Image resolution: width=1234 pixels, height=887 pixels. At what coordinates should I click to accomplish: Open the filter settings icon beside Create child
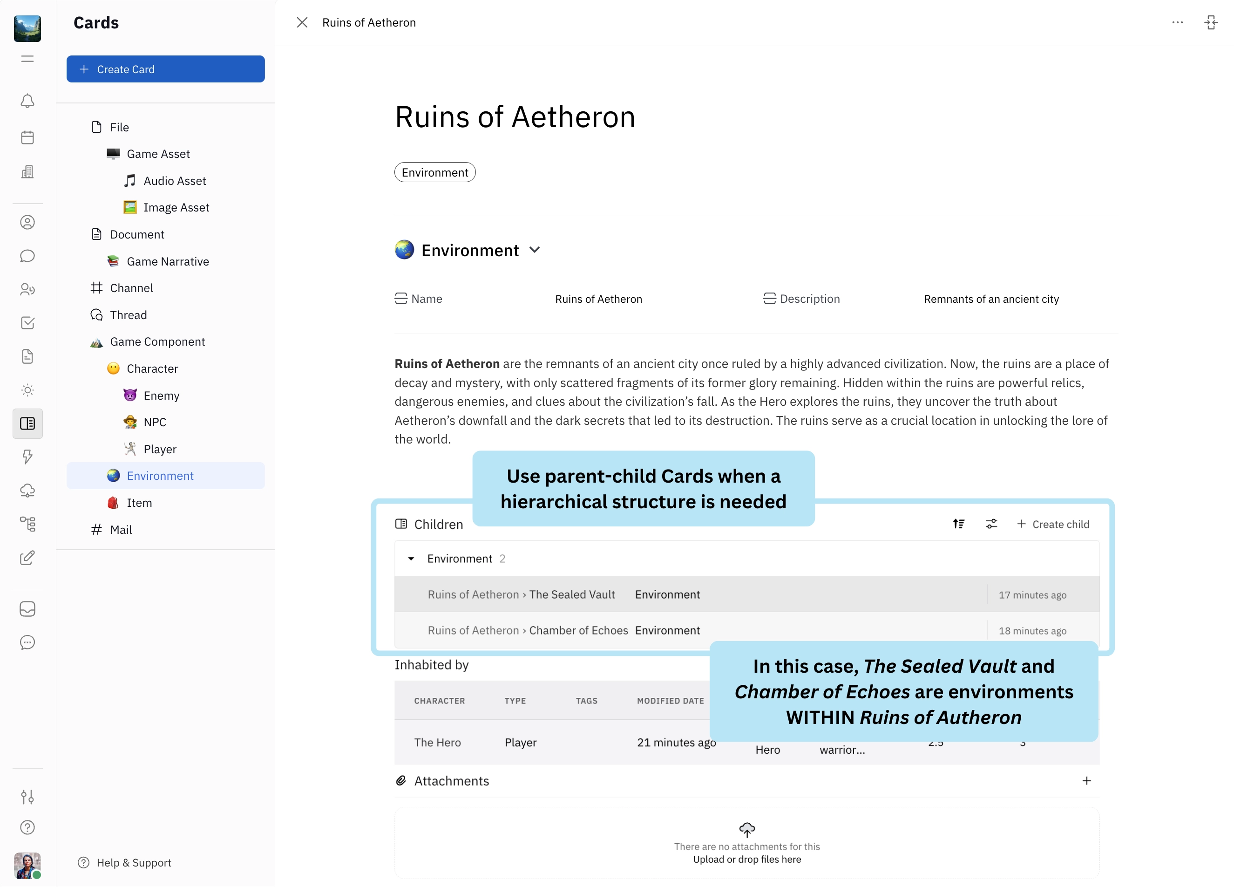click(991, 524)
